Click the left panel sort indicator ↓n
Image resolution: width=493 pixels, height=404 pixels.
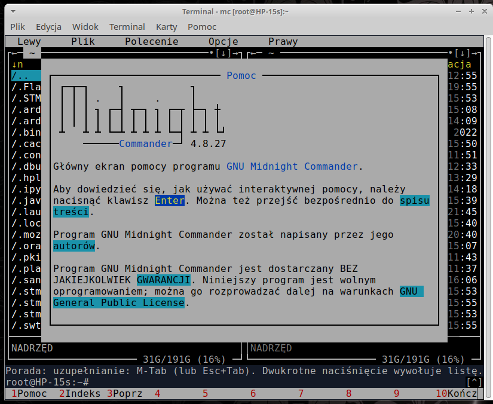click(17, 65)
